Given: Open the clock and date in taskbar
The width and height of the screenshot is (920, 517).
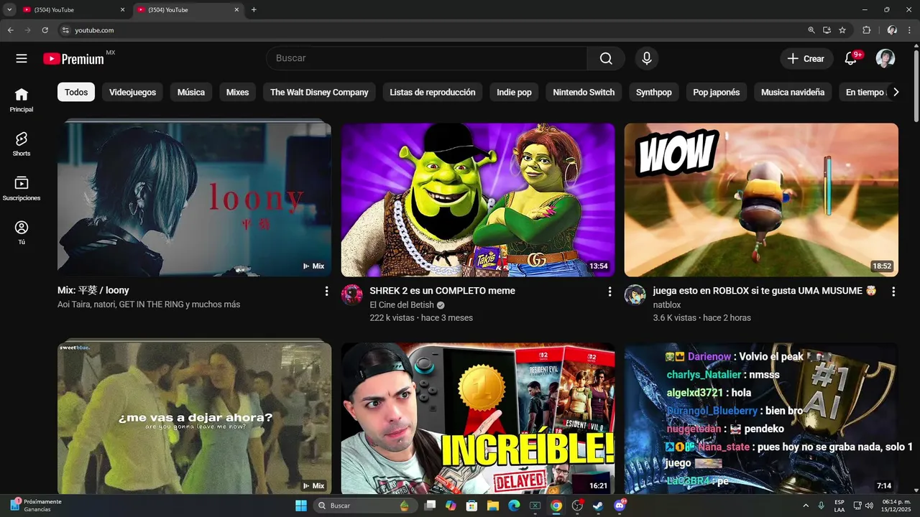Looking at the screenshot, I should tap(896, 506).
